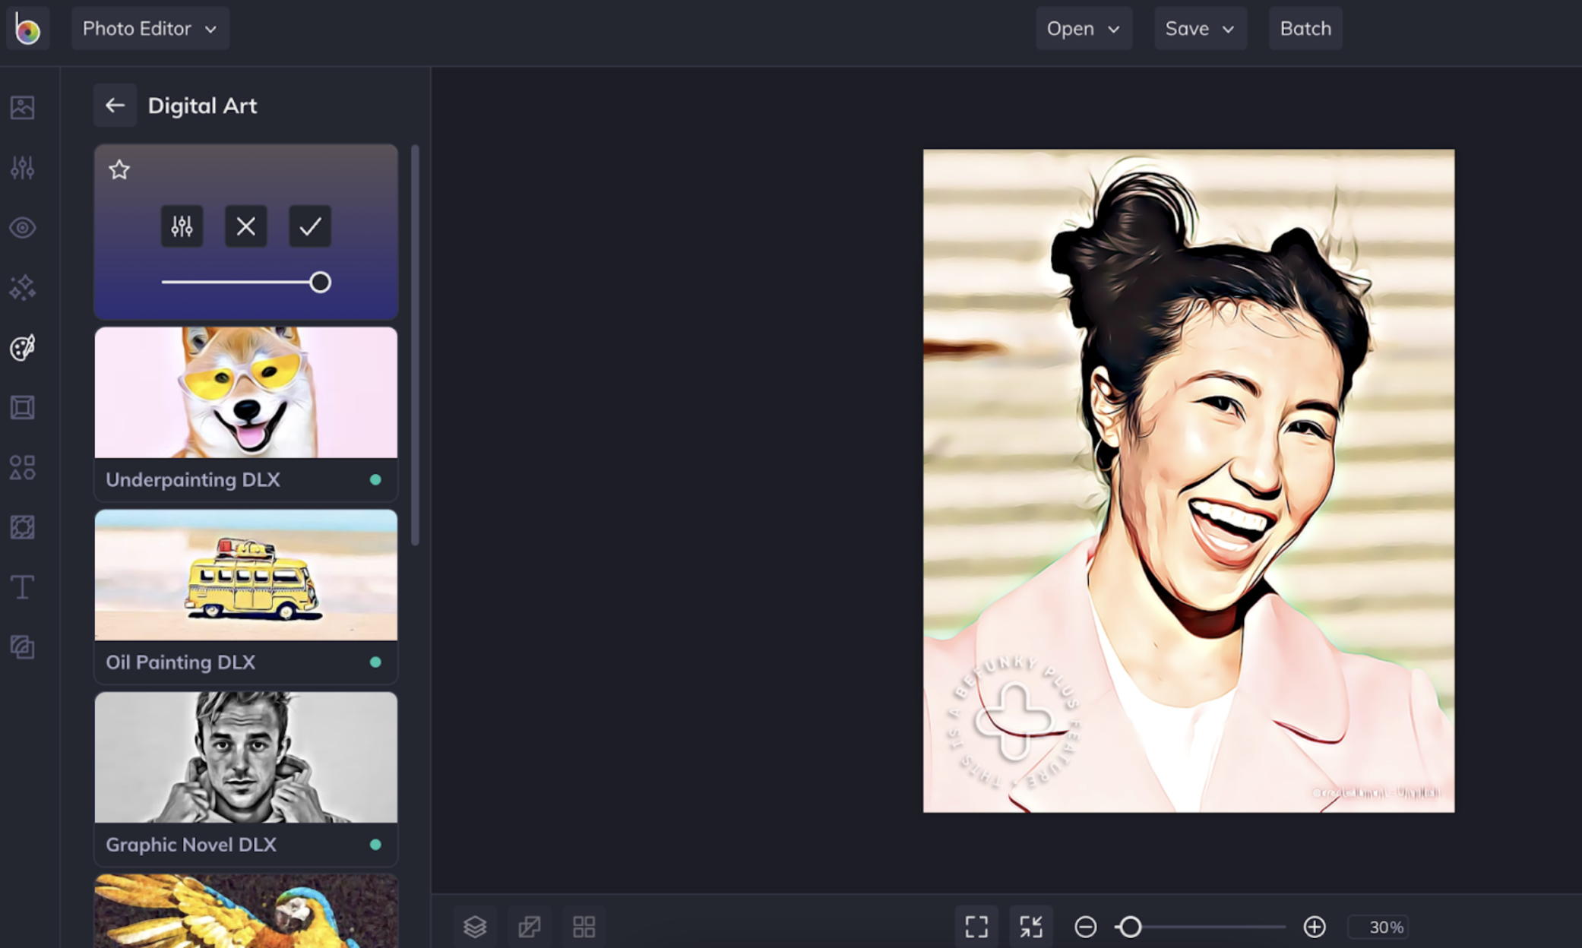The image size is (1582, 948).
Task: Select the parrot effect thumbnail
Action: coord(246,911)
